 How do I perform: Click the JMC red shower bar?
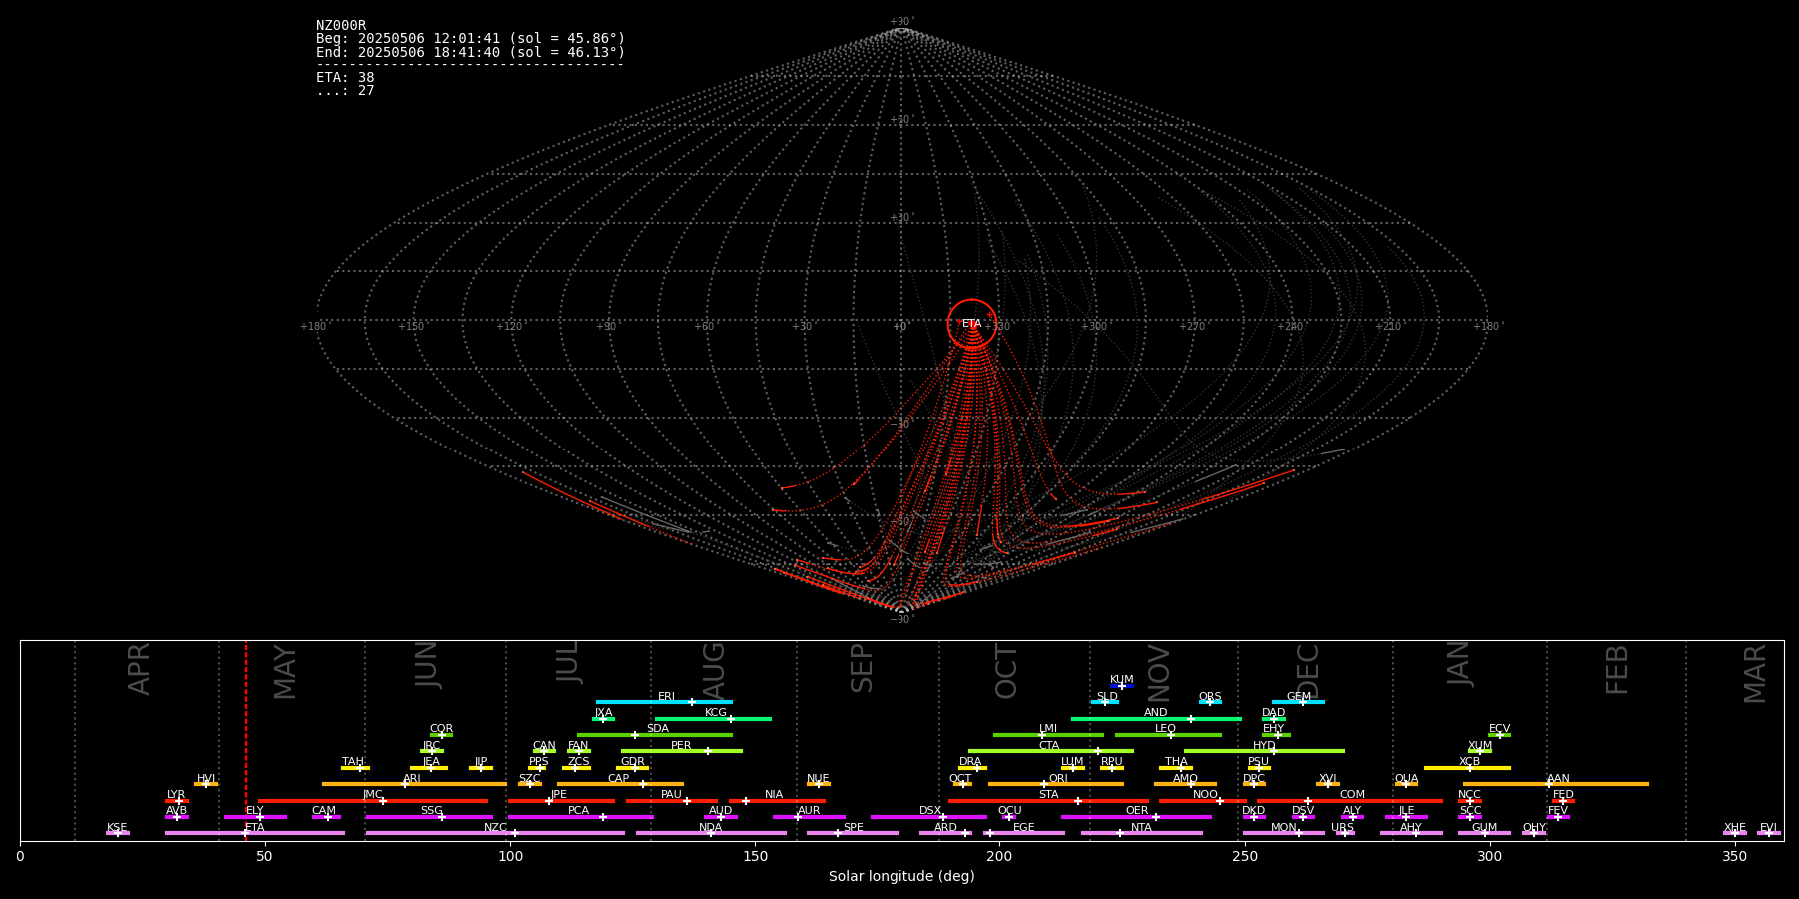click(x=373, y=800)
